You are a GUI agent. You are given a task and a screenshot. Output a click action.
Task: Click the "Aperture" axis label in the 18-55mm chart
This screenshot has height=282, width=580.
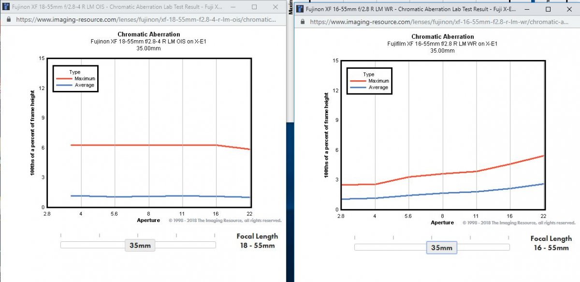148,220
